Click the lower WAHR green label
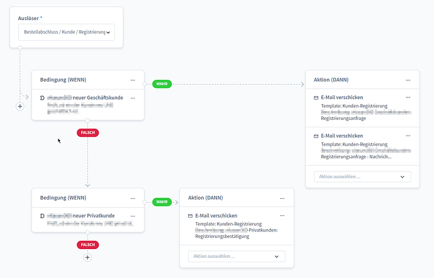This screenshot has height=278, width=434. (x=162, y=202)
